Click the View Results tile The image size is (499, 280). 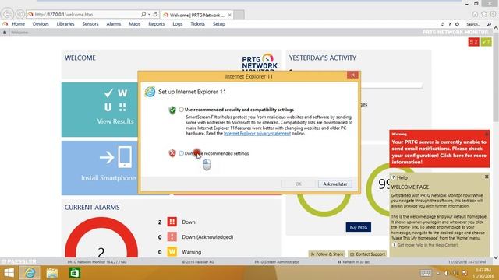pyautogui.click(x=100, y=110)
